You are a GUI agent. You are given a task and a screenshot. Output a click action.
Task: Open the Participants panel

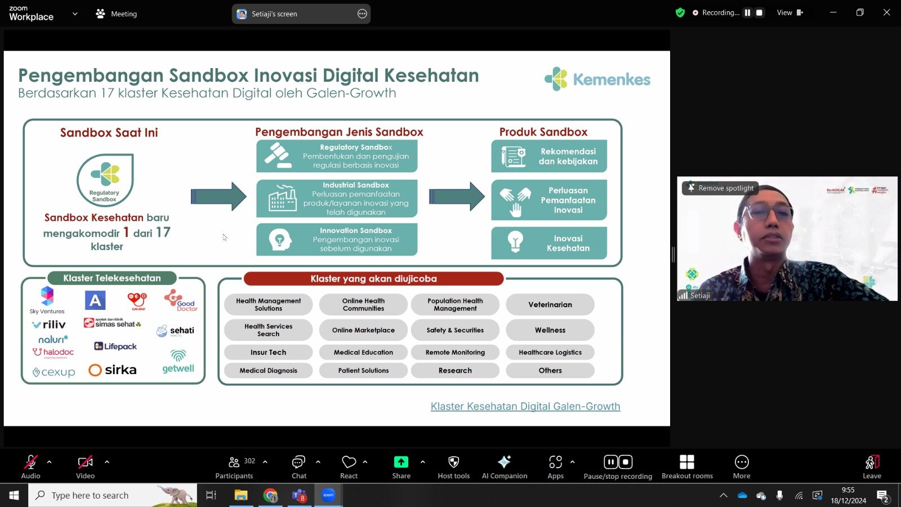point(234,467)
